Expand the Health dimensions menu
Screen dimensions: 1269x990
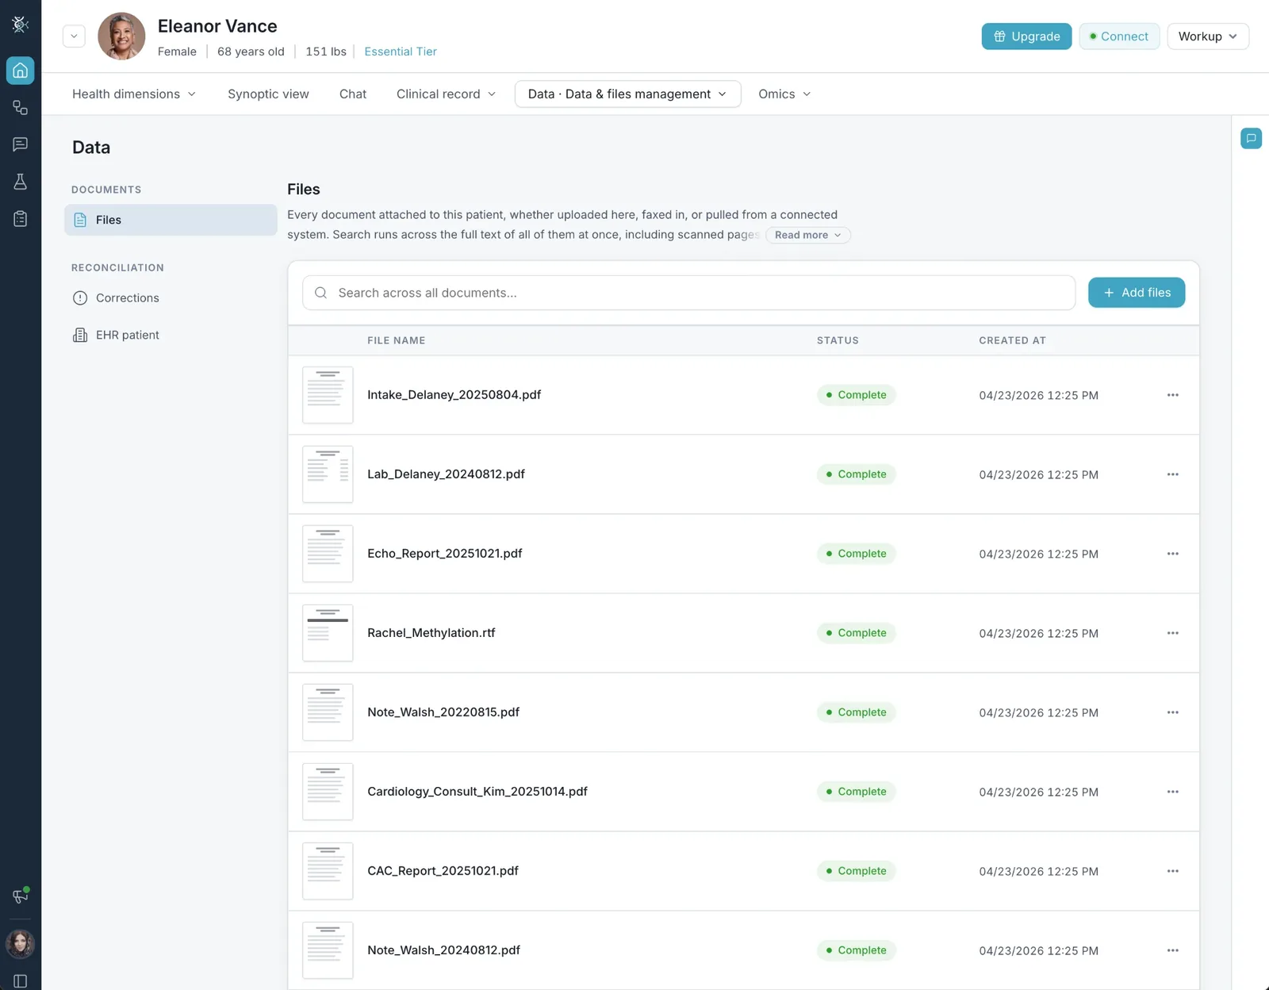[133, 94]
